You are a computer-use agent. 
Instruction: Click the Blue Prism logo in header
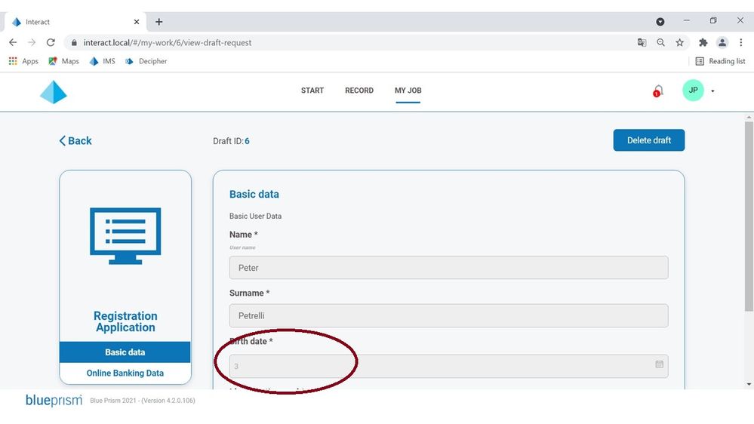(53, 92)
